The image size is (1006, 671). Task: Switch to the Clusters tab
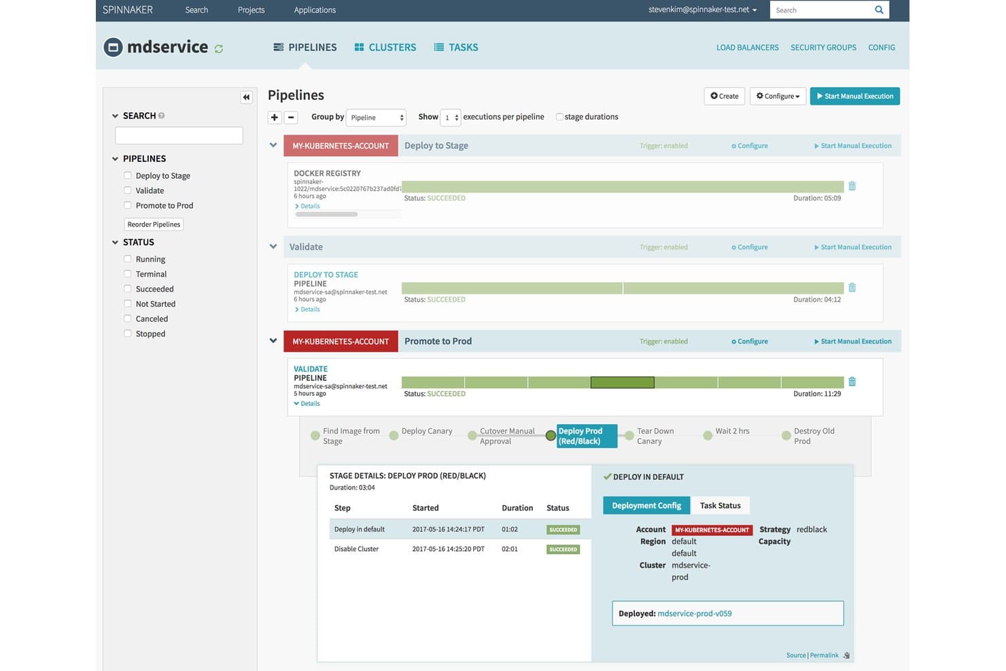pos(385,47)
